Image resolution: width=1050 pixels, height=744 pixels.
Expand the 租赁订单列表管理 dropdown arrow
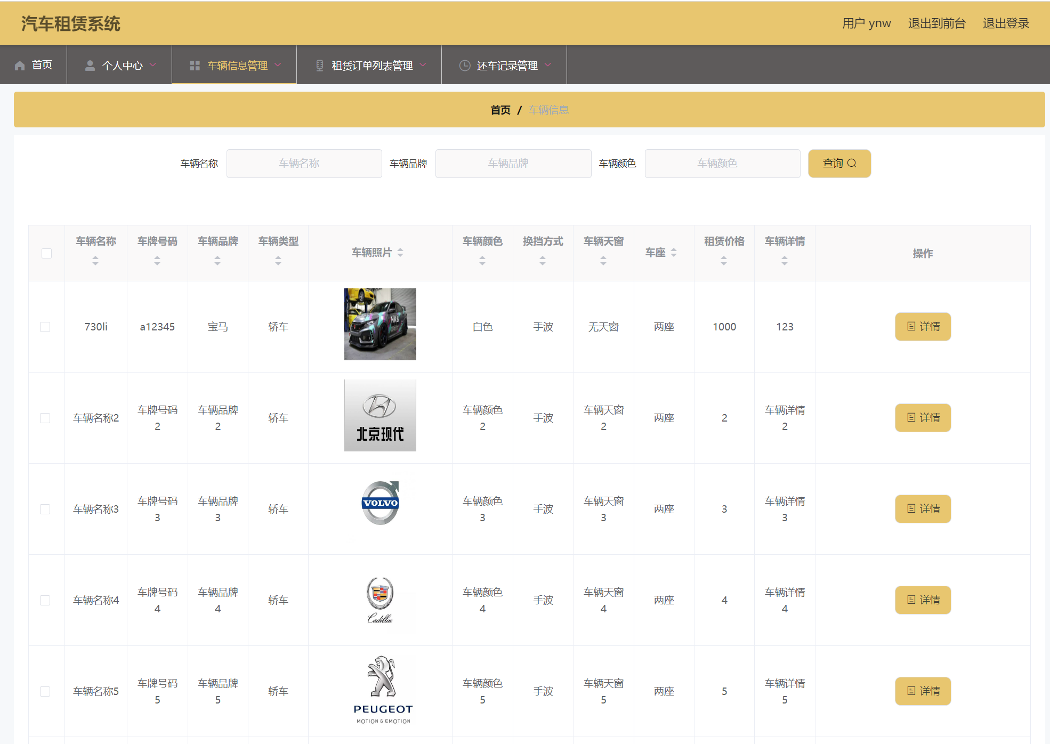[x=423, y=65]
